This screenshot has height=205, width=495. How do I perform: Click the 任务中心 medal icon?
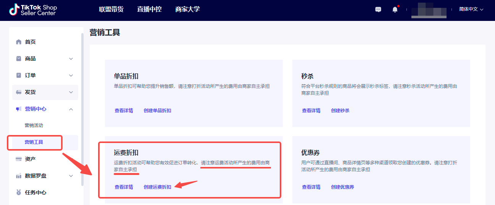tap(19, 192)
